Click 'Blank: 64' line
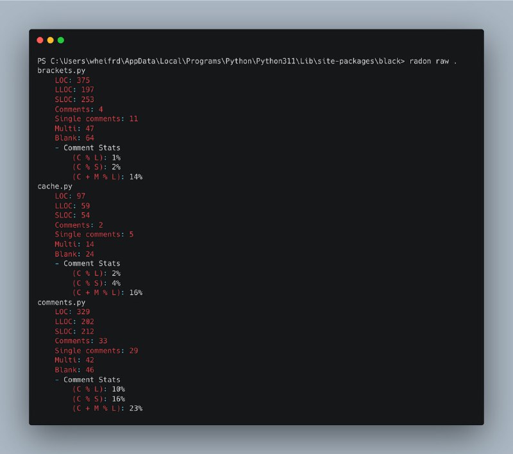Screen dimensions: 513x454 [x=74, y=138]
